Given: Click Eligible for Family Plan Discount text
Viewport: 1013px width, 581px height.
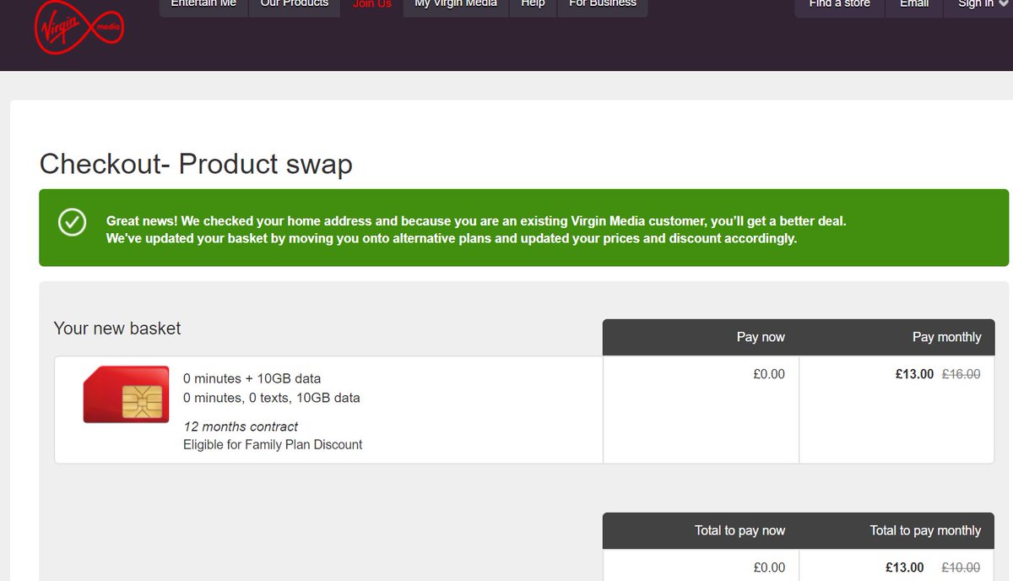Looking at the screenshot, I should tap(273, 444).
